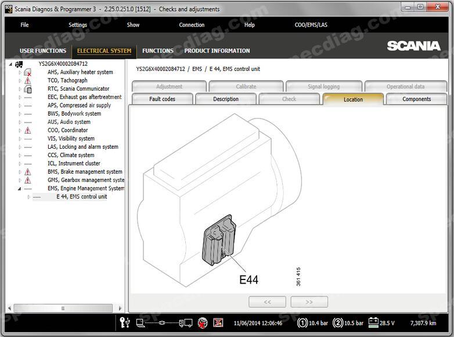Click the BMS brake management warning icon
The height and width of the screenshot is (337, 454).
27,172
